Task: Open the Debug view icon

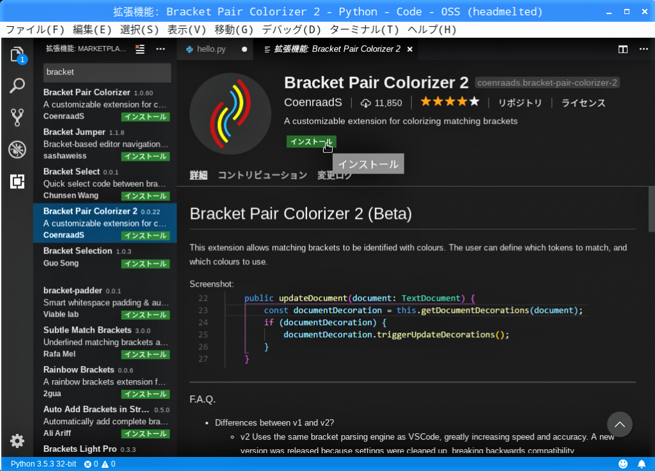Action: (17, 149)
